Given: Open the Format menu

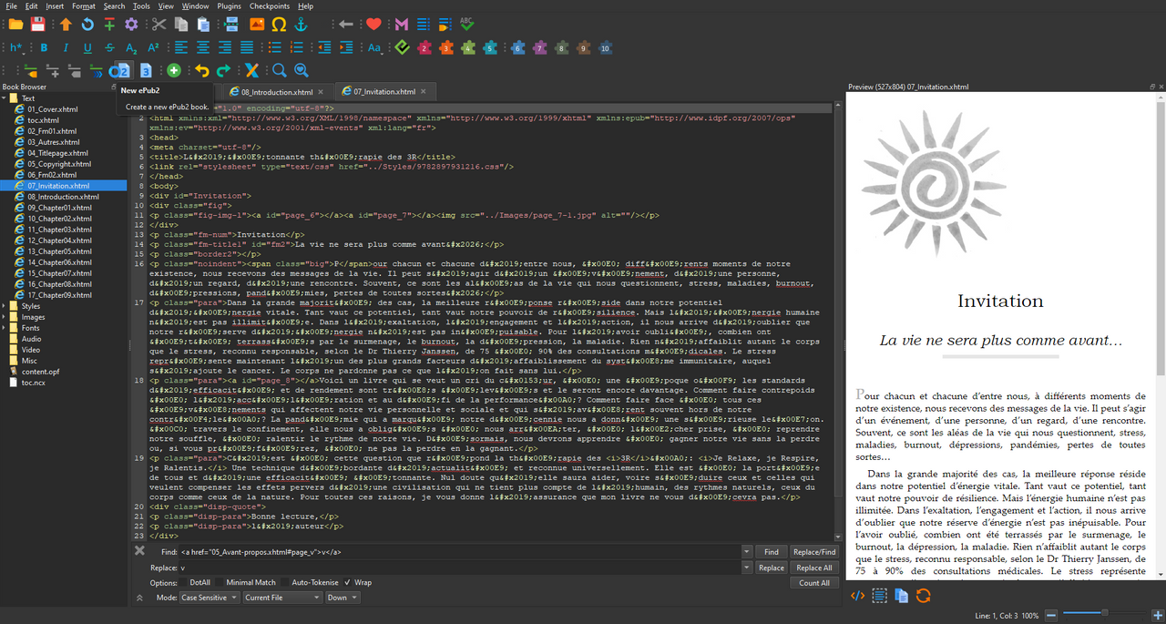Looking at the screenshot, I should 84,6.
